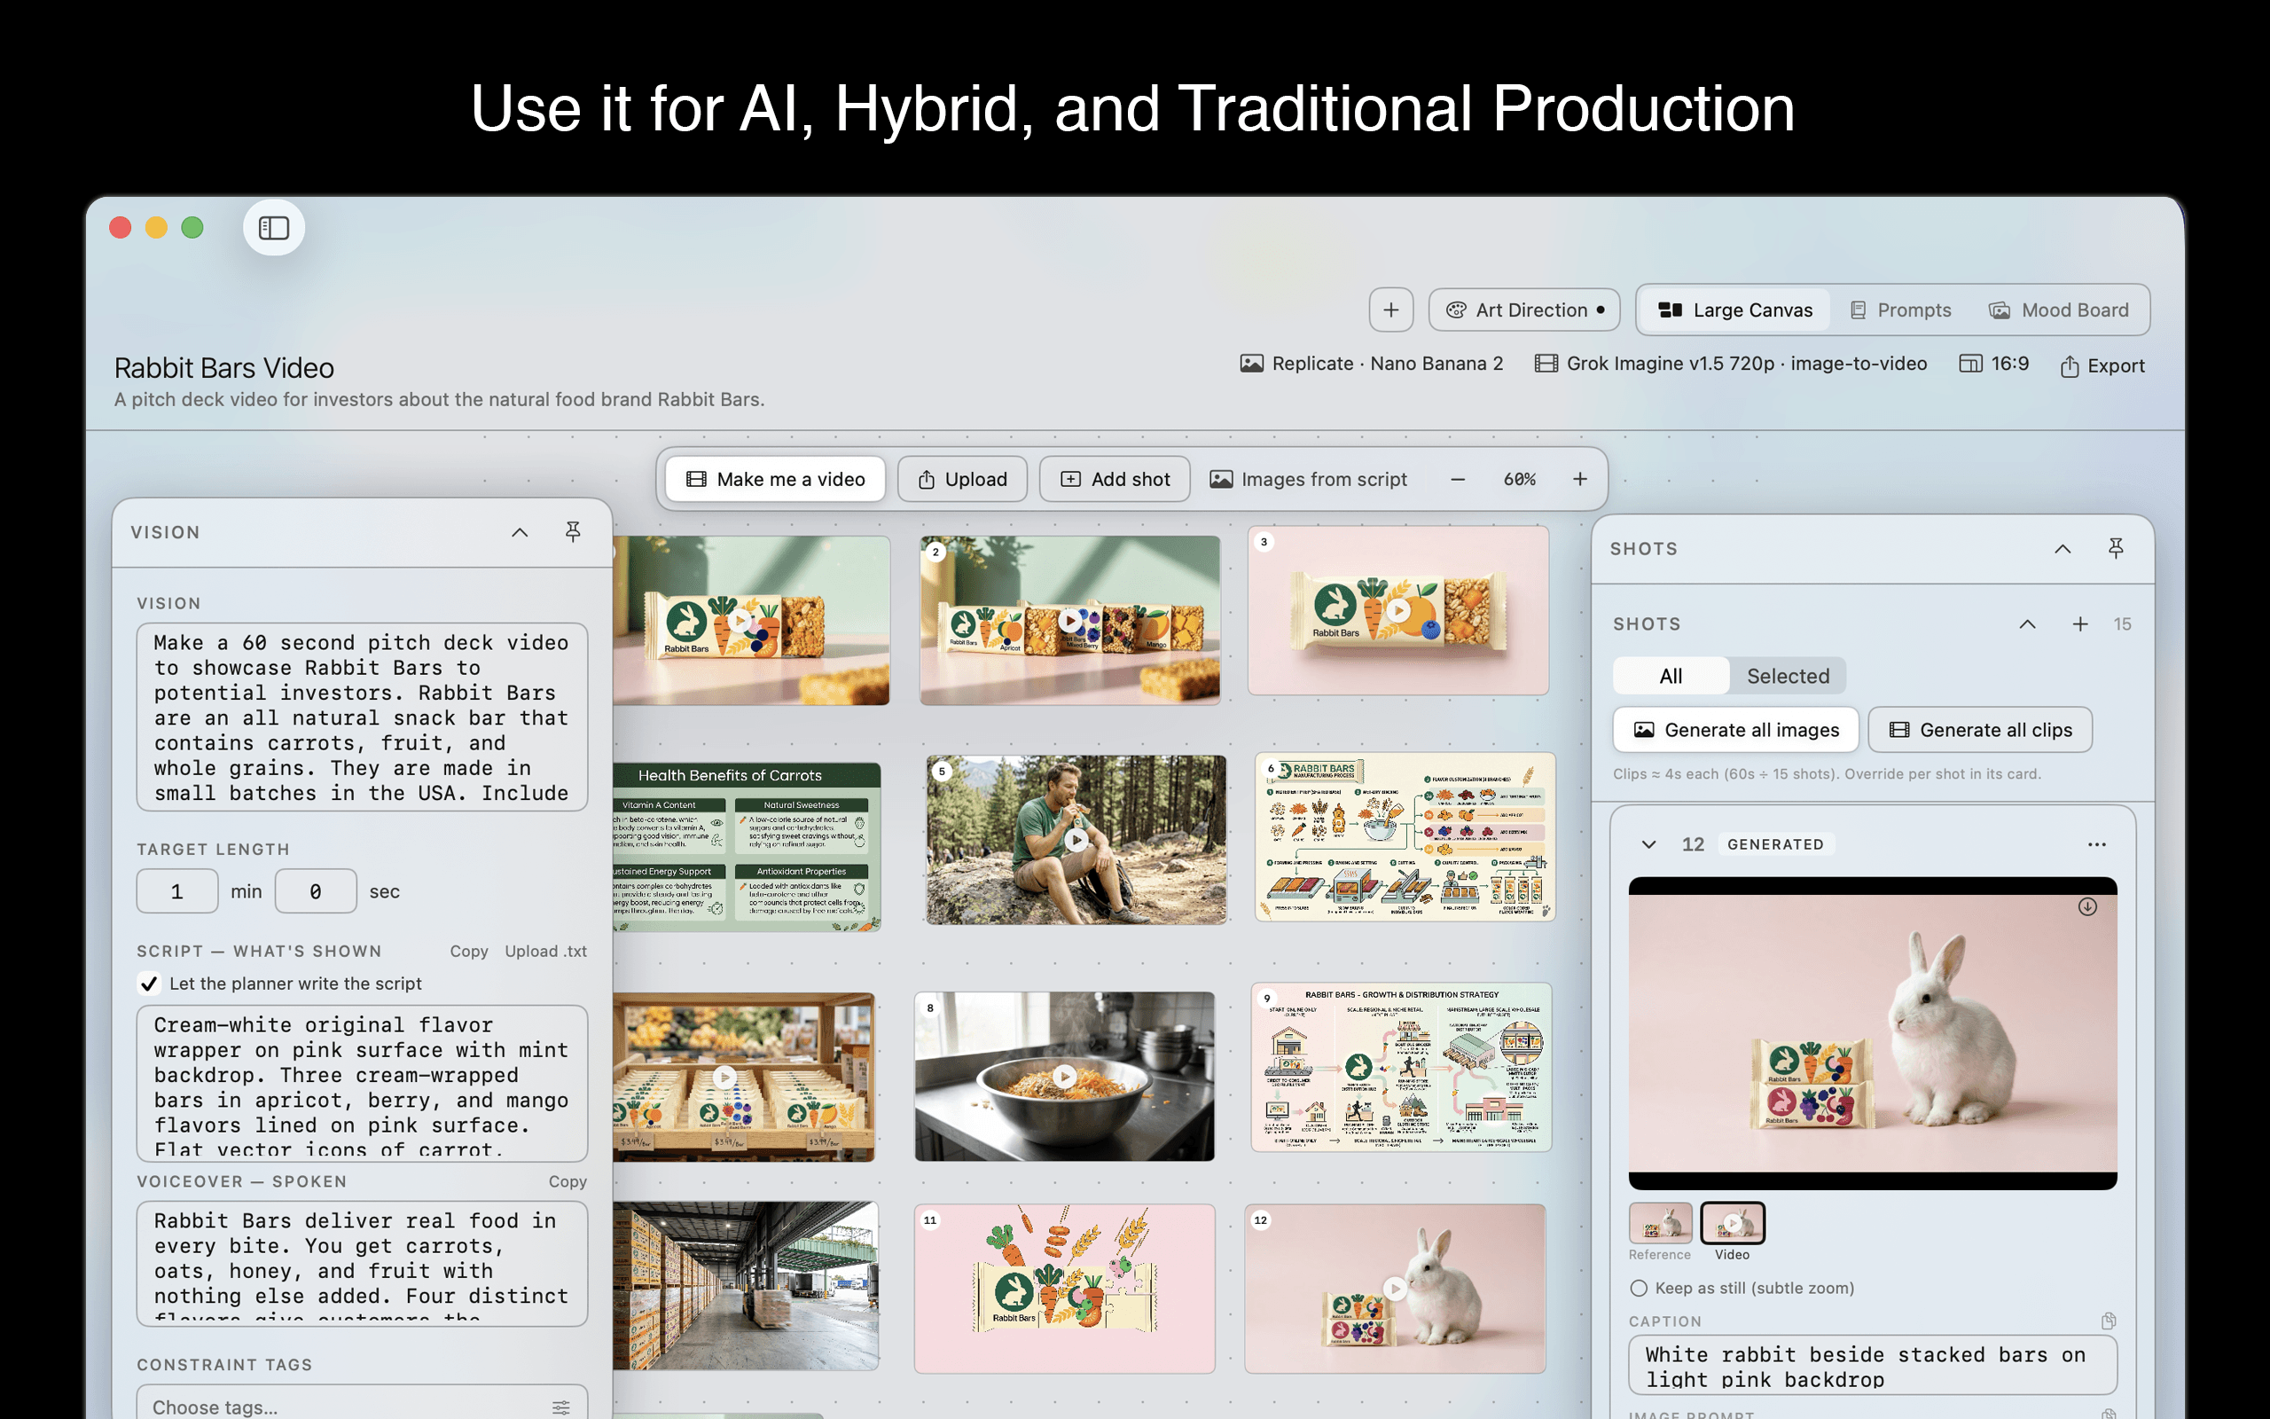This screenshot has width=2270, height=1419.
Task: Play shot 3 bar on pink clip
Action: click(x=1397, y=610)
